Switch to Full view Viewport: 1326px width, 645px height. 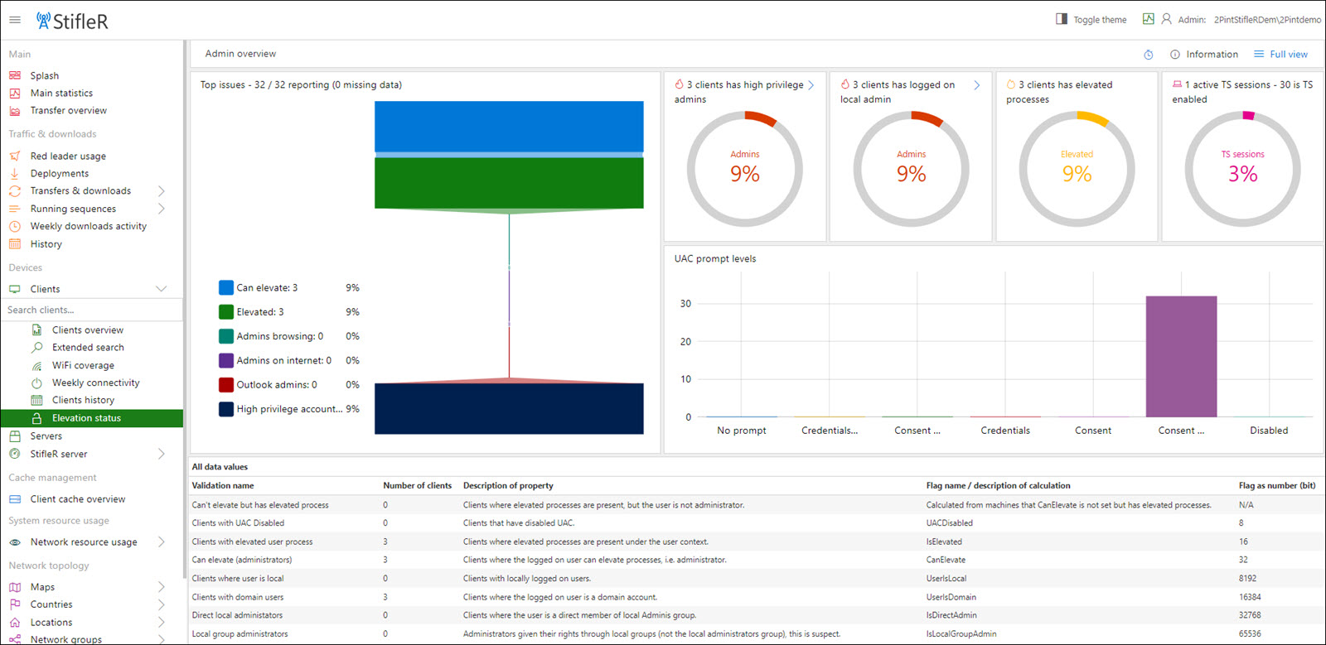click(x=1281, y=55)
